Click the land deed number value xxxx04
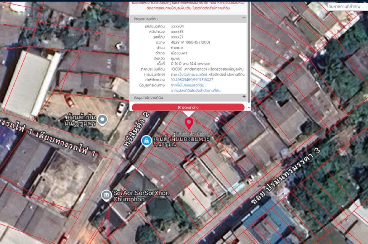The height and width of the screenshot is (244, 368). [177, 26]
